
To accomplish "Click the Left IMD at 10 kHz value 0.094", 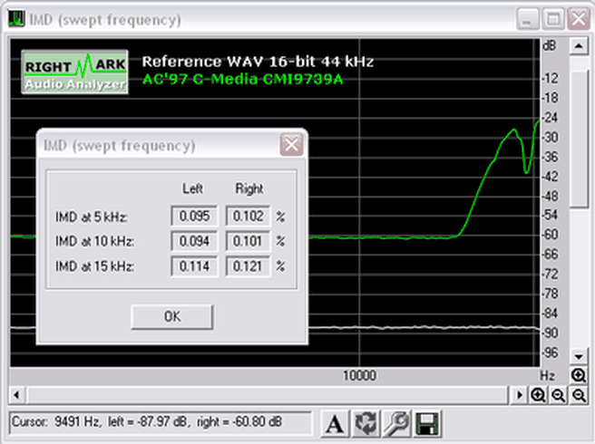I will [x=194, y=241].
